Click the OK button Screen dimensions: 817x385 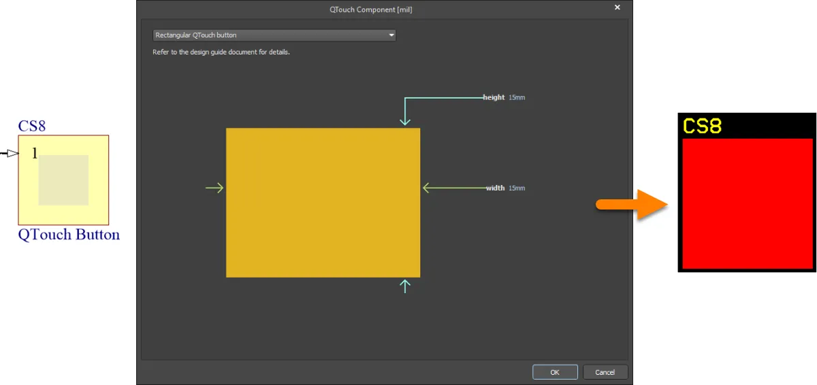(555, 372)
